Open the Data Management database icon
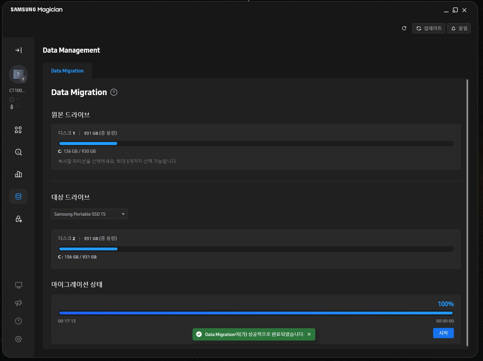The width and height of the screenshot is (483, 361). tap(18, 196)
